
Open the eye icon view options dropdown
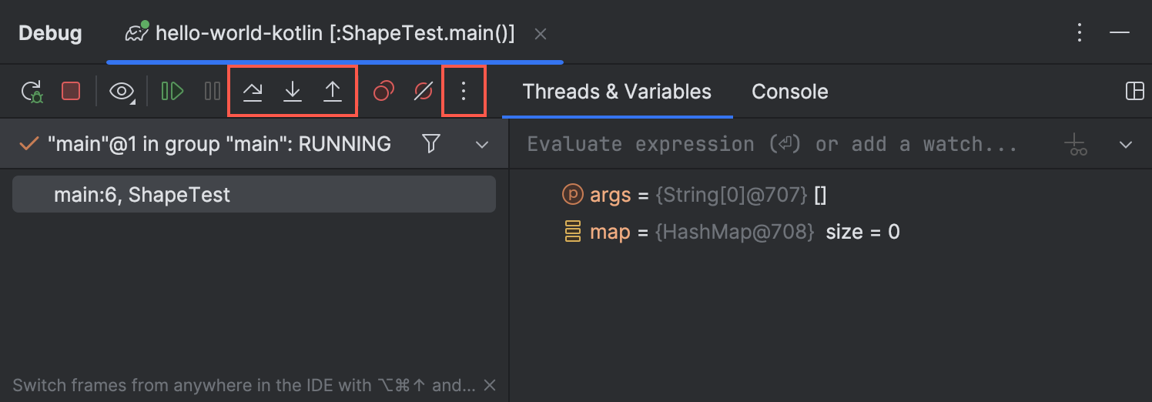[122, 92]
